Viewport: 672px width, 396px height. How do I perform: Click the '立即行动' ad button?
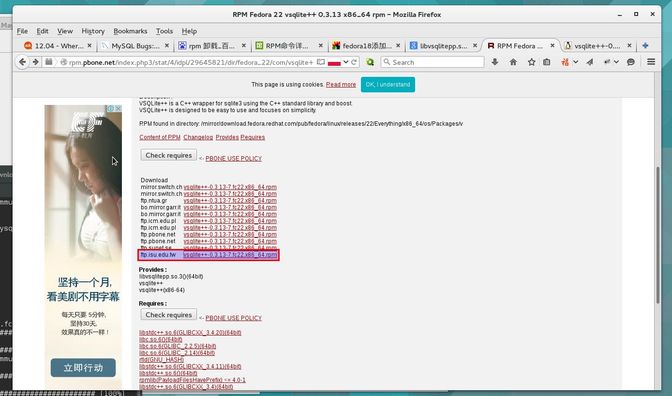(x=83, y=368)
